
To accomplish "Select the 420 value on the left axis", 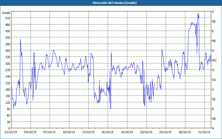I will 8,38.
